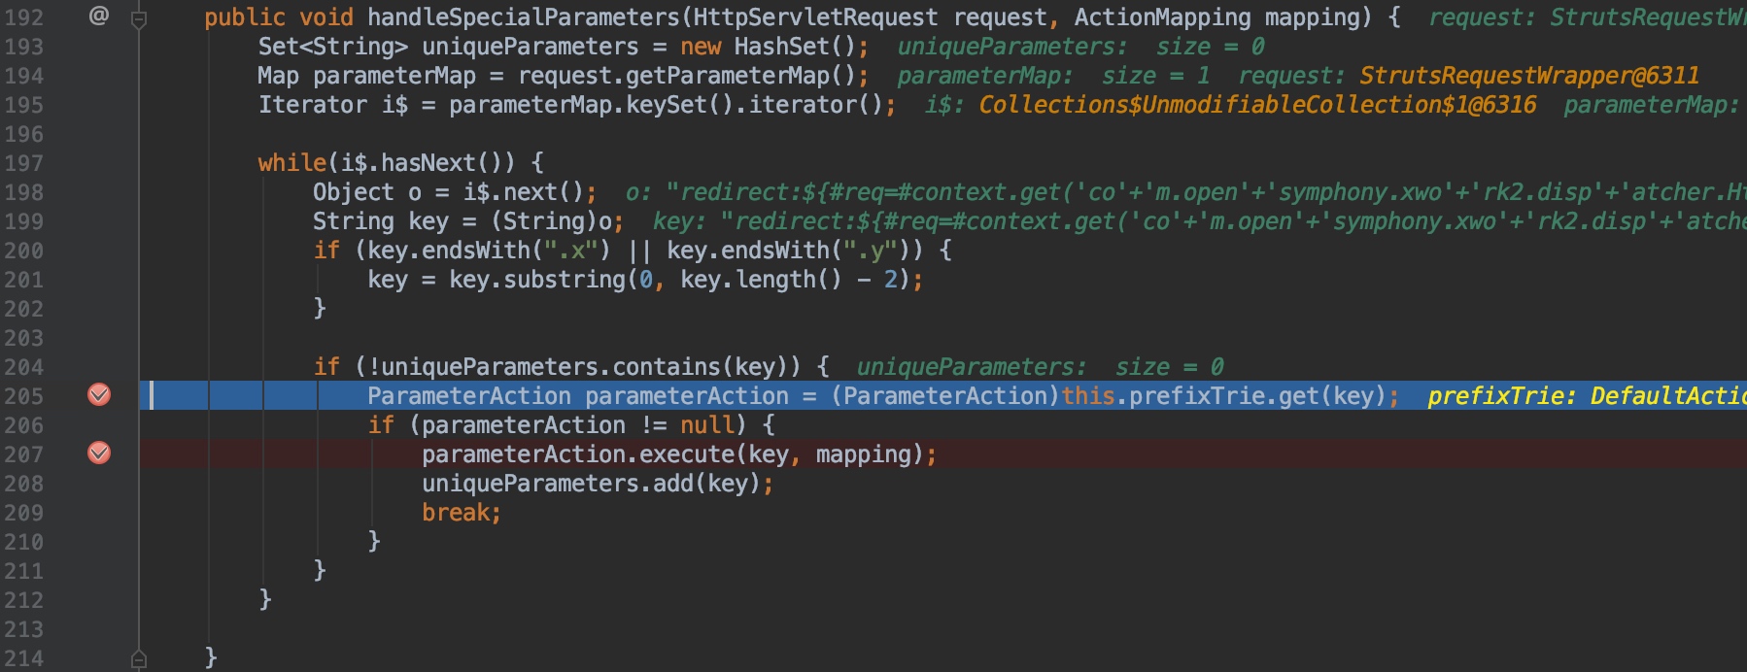Click the method name handleSpecialParameters
Screen dimensions: 1747x672
[x=524, y=17]
